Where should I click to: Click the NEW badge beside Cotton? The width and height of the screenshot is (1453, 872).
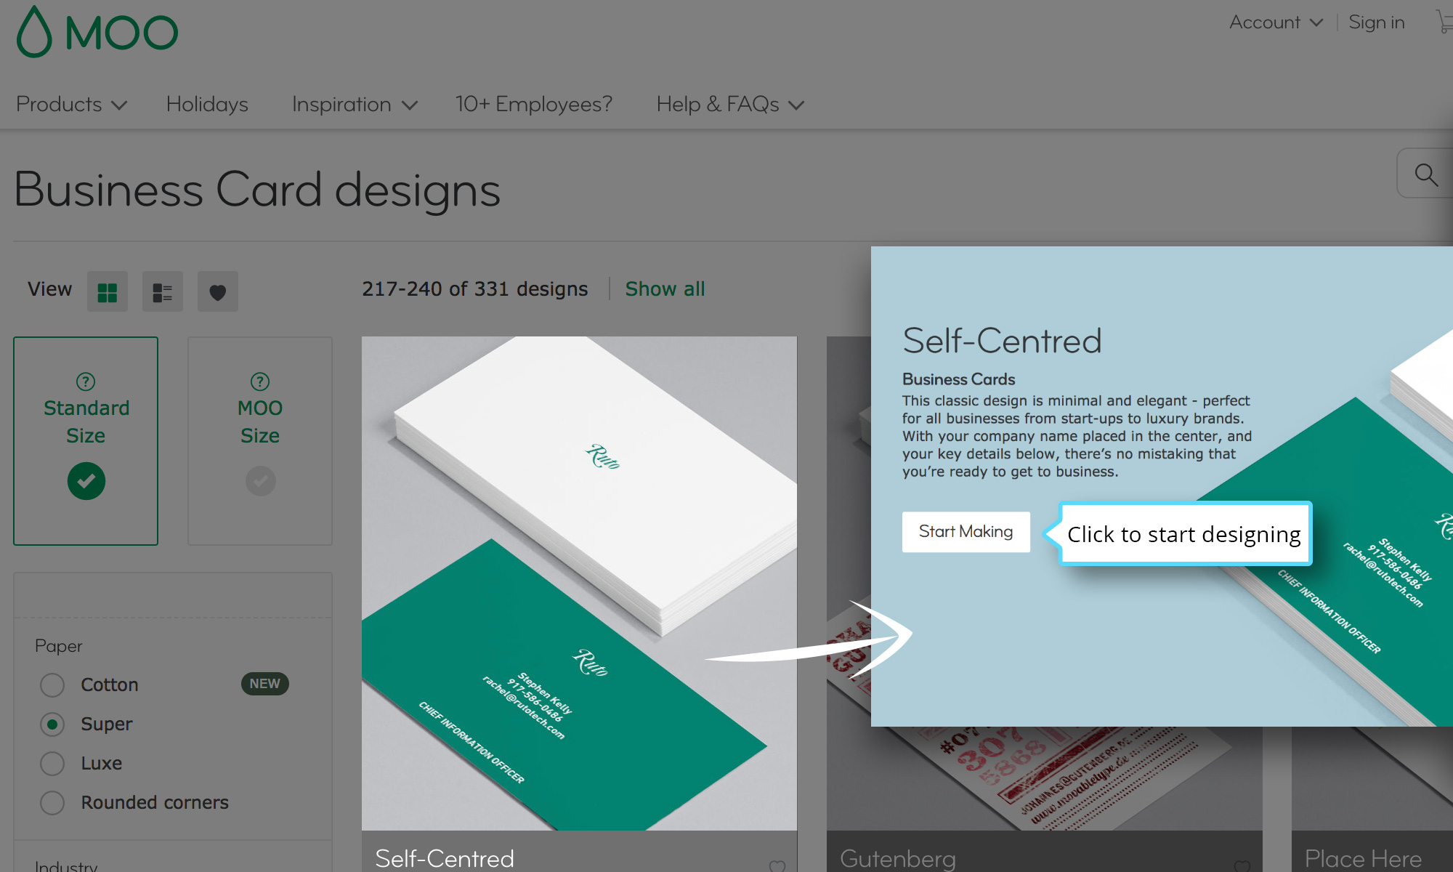pos(264,684)
